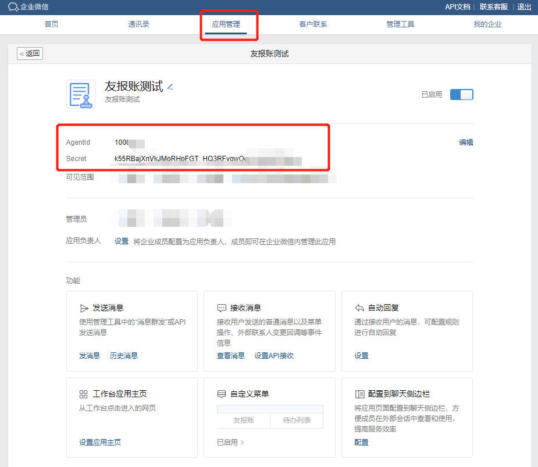
Task: Click the 编辑 link for app details
Action: tap(466, 142)
